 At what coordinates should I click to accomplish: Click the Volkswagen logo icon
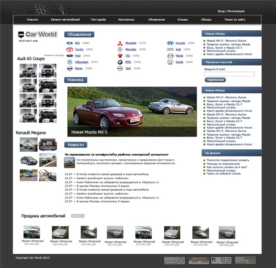point(69,62)
